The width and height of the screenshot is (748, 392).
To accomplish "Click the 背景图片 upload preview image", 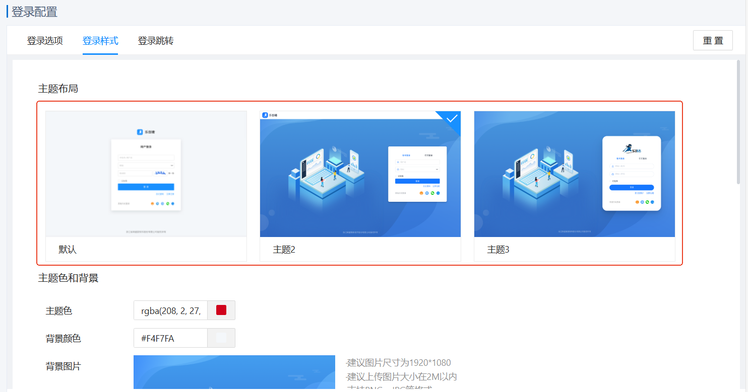I will [234, 372].
